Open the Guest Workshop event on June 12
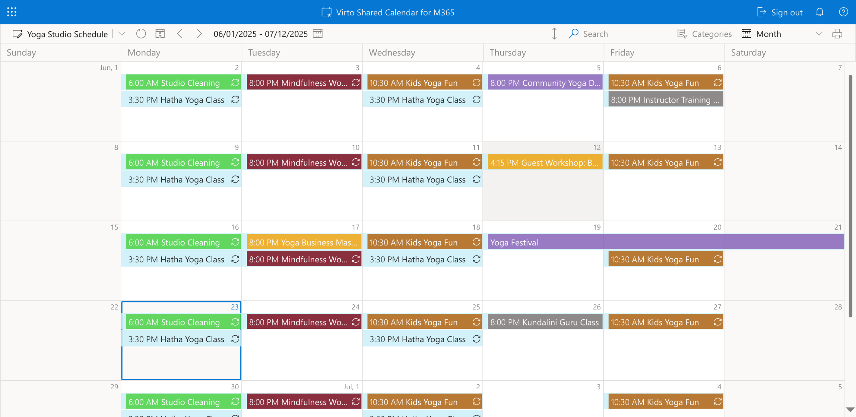This screenshot has width=856, height=417. pos(544,163)
